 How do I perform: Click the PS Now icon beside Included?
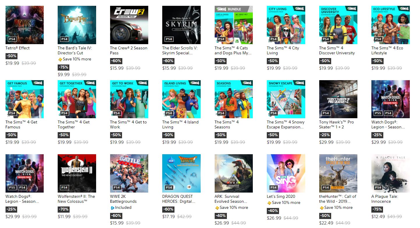pos(112,208)
